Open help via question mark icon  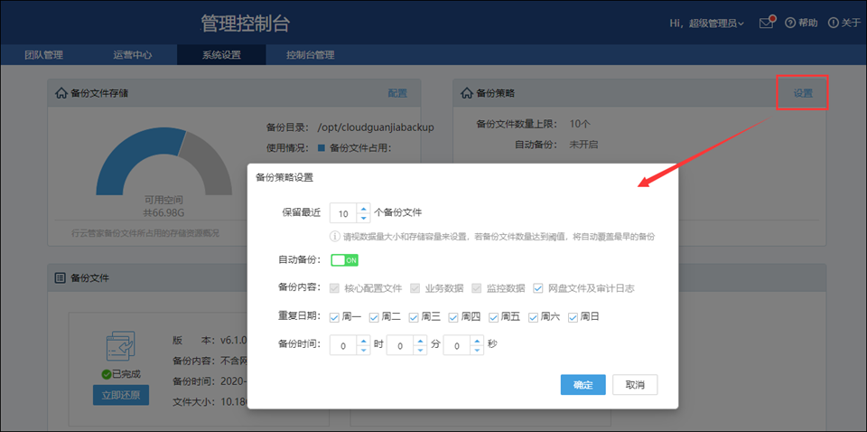point(790,23)
